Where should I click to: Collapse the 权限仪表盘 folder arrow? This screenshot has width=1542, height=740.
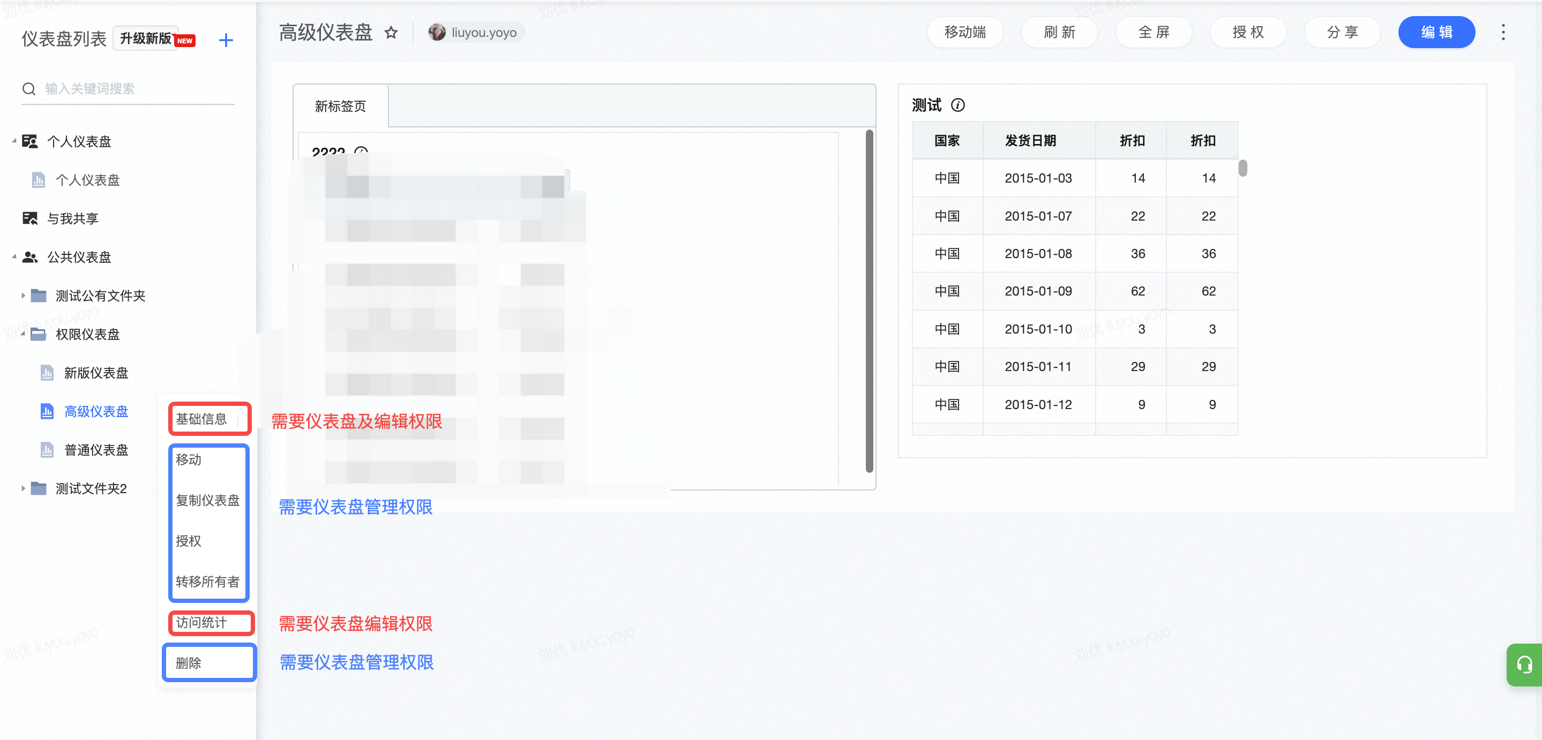[23, 334]
